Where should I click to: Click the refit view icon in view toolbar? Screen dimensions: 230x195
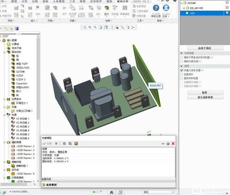[85, 28]
